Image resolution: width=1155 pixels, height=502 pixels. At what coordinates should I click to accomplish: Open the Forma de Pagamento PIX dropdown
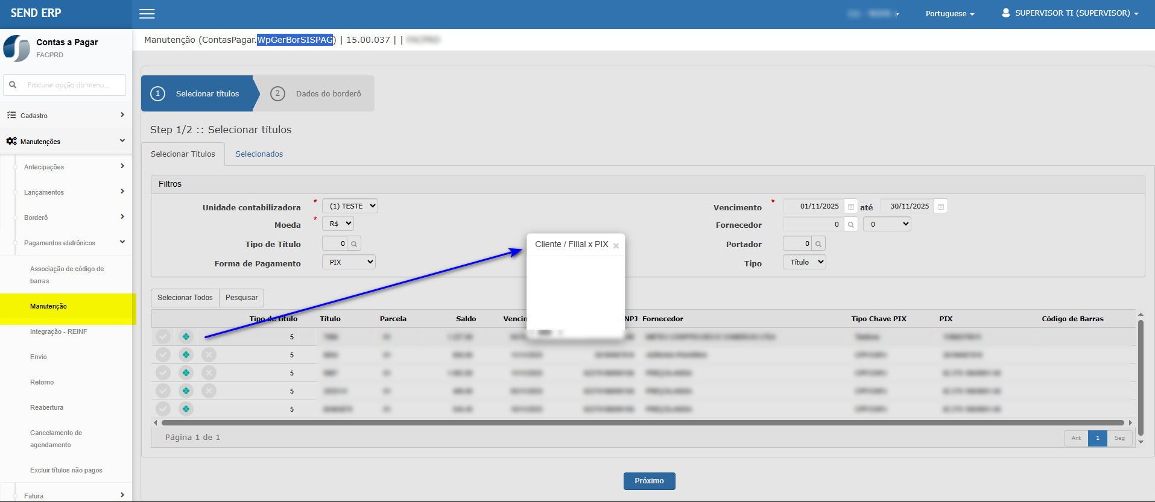(x=349, y=262)
